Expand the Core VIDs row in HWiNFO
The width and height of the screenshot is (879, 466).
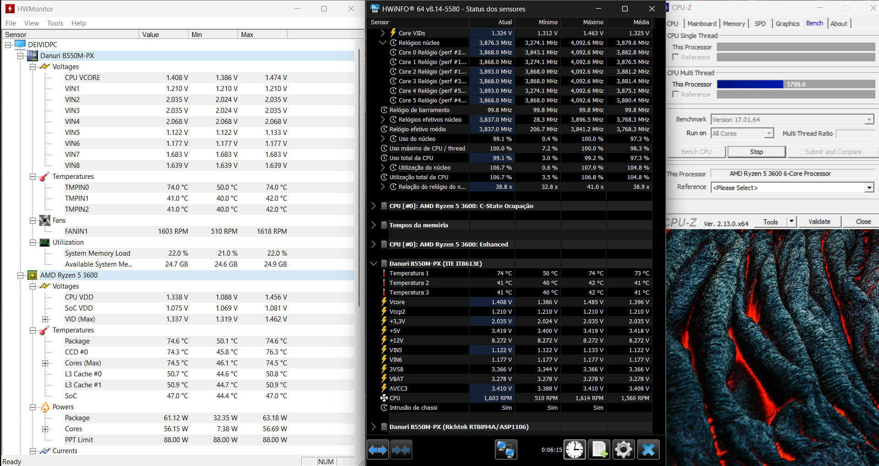(383, 33)
